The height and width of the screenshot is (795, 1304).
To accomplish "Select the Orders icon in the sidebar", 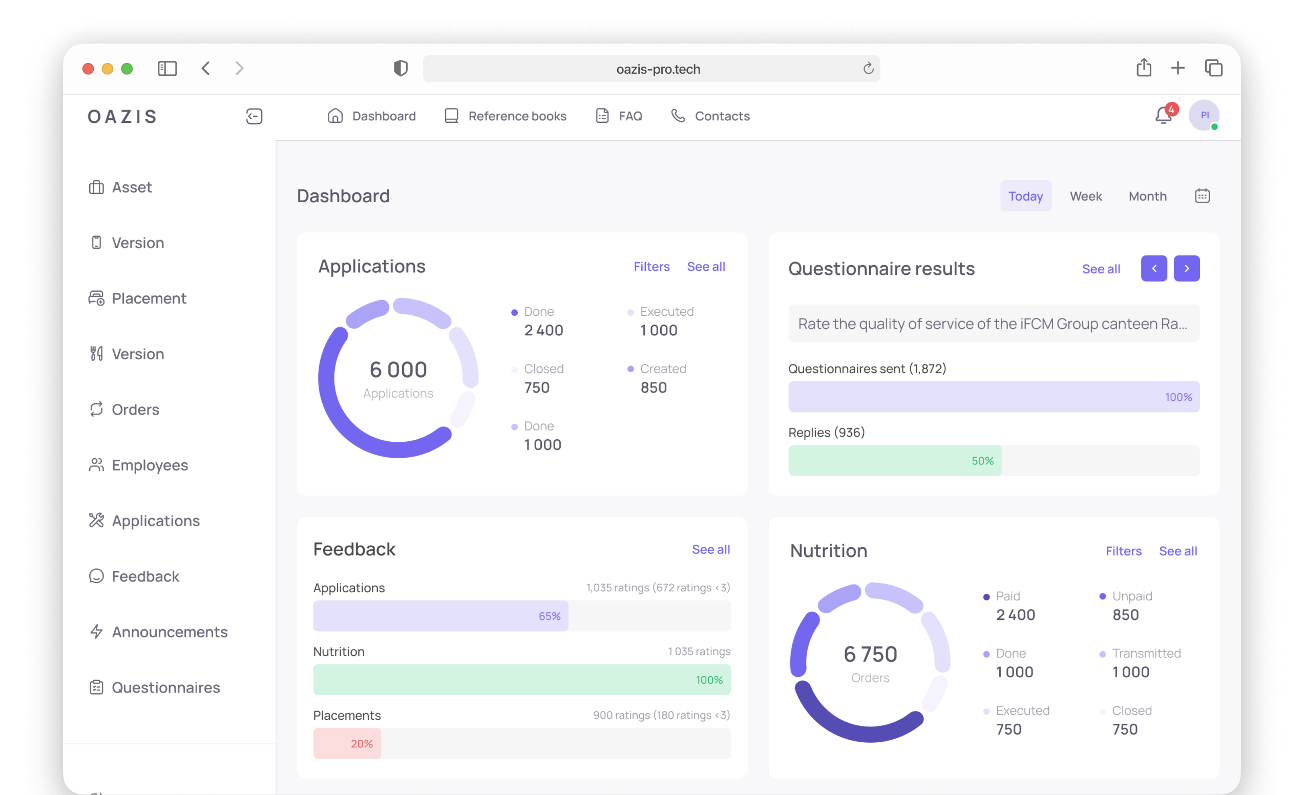I will click(x=96, y=409).
